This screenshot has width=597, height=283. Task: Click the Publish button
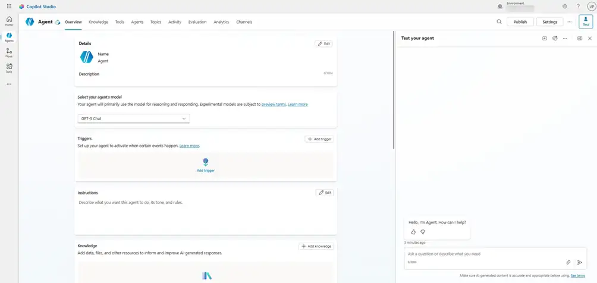pyautogui.click(x=520, y=22)
